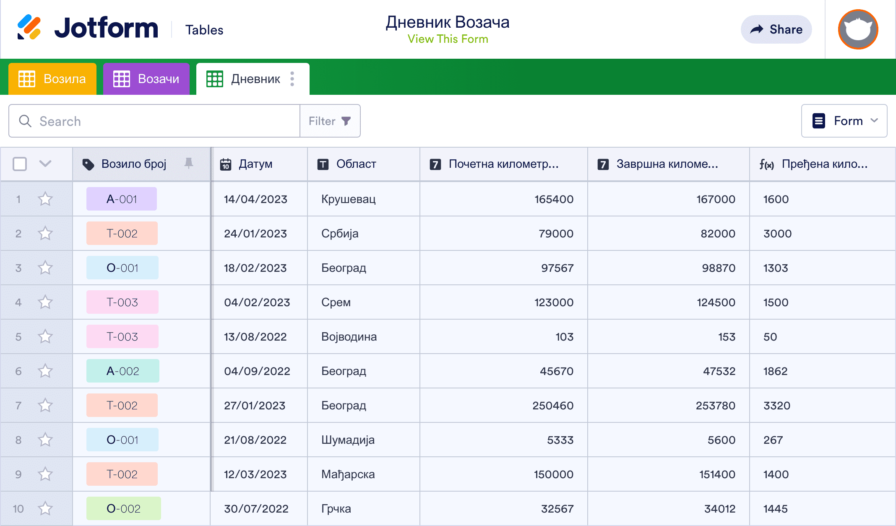Click the number icon on Почетна километража column
Viewport: 896px width, 526px height.
(x=436, y=164)
